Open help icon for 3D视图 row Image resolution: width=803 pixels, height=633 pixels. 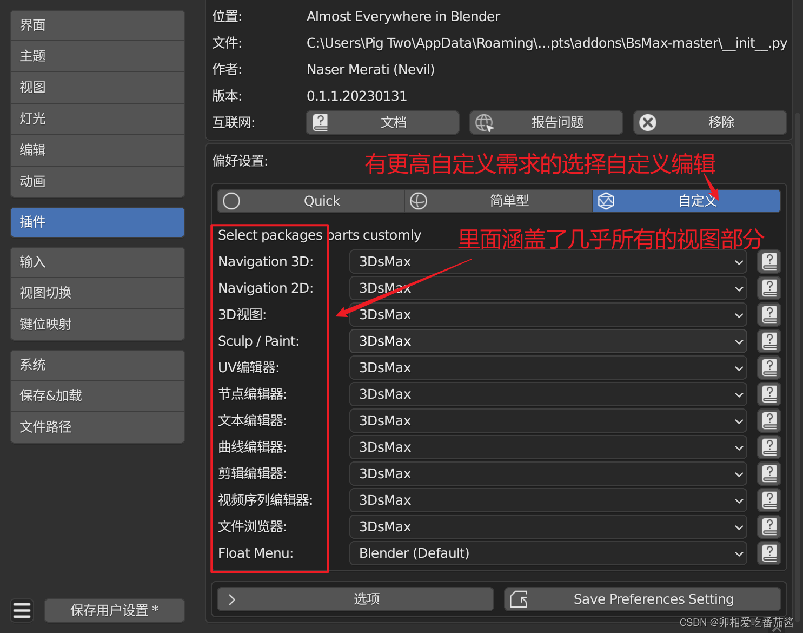point(769,314)
